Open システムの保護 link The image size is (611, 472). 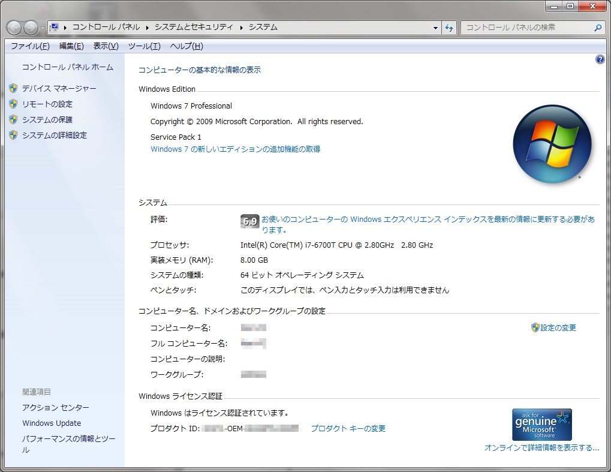coord(47,120)
